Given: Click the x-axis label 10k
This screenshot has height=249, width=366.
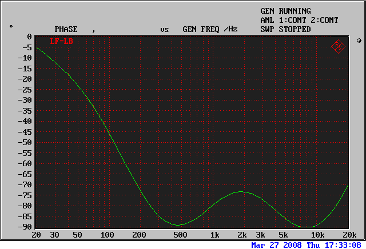Looking at the screenshot, I should tap(318, 235).
